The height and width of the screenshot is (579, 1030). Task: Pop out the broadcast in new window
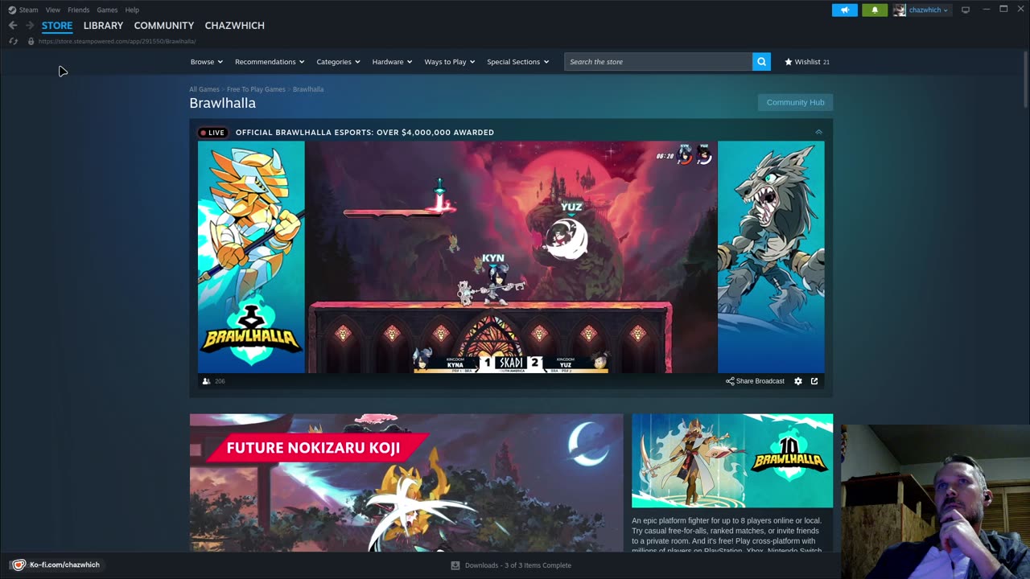pos(814,381)
